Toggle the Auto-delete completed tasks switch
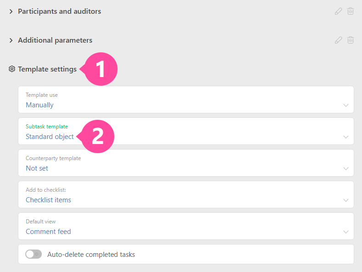 tap(33, 254)
